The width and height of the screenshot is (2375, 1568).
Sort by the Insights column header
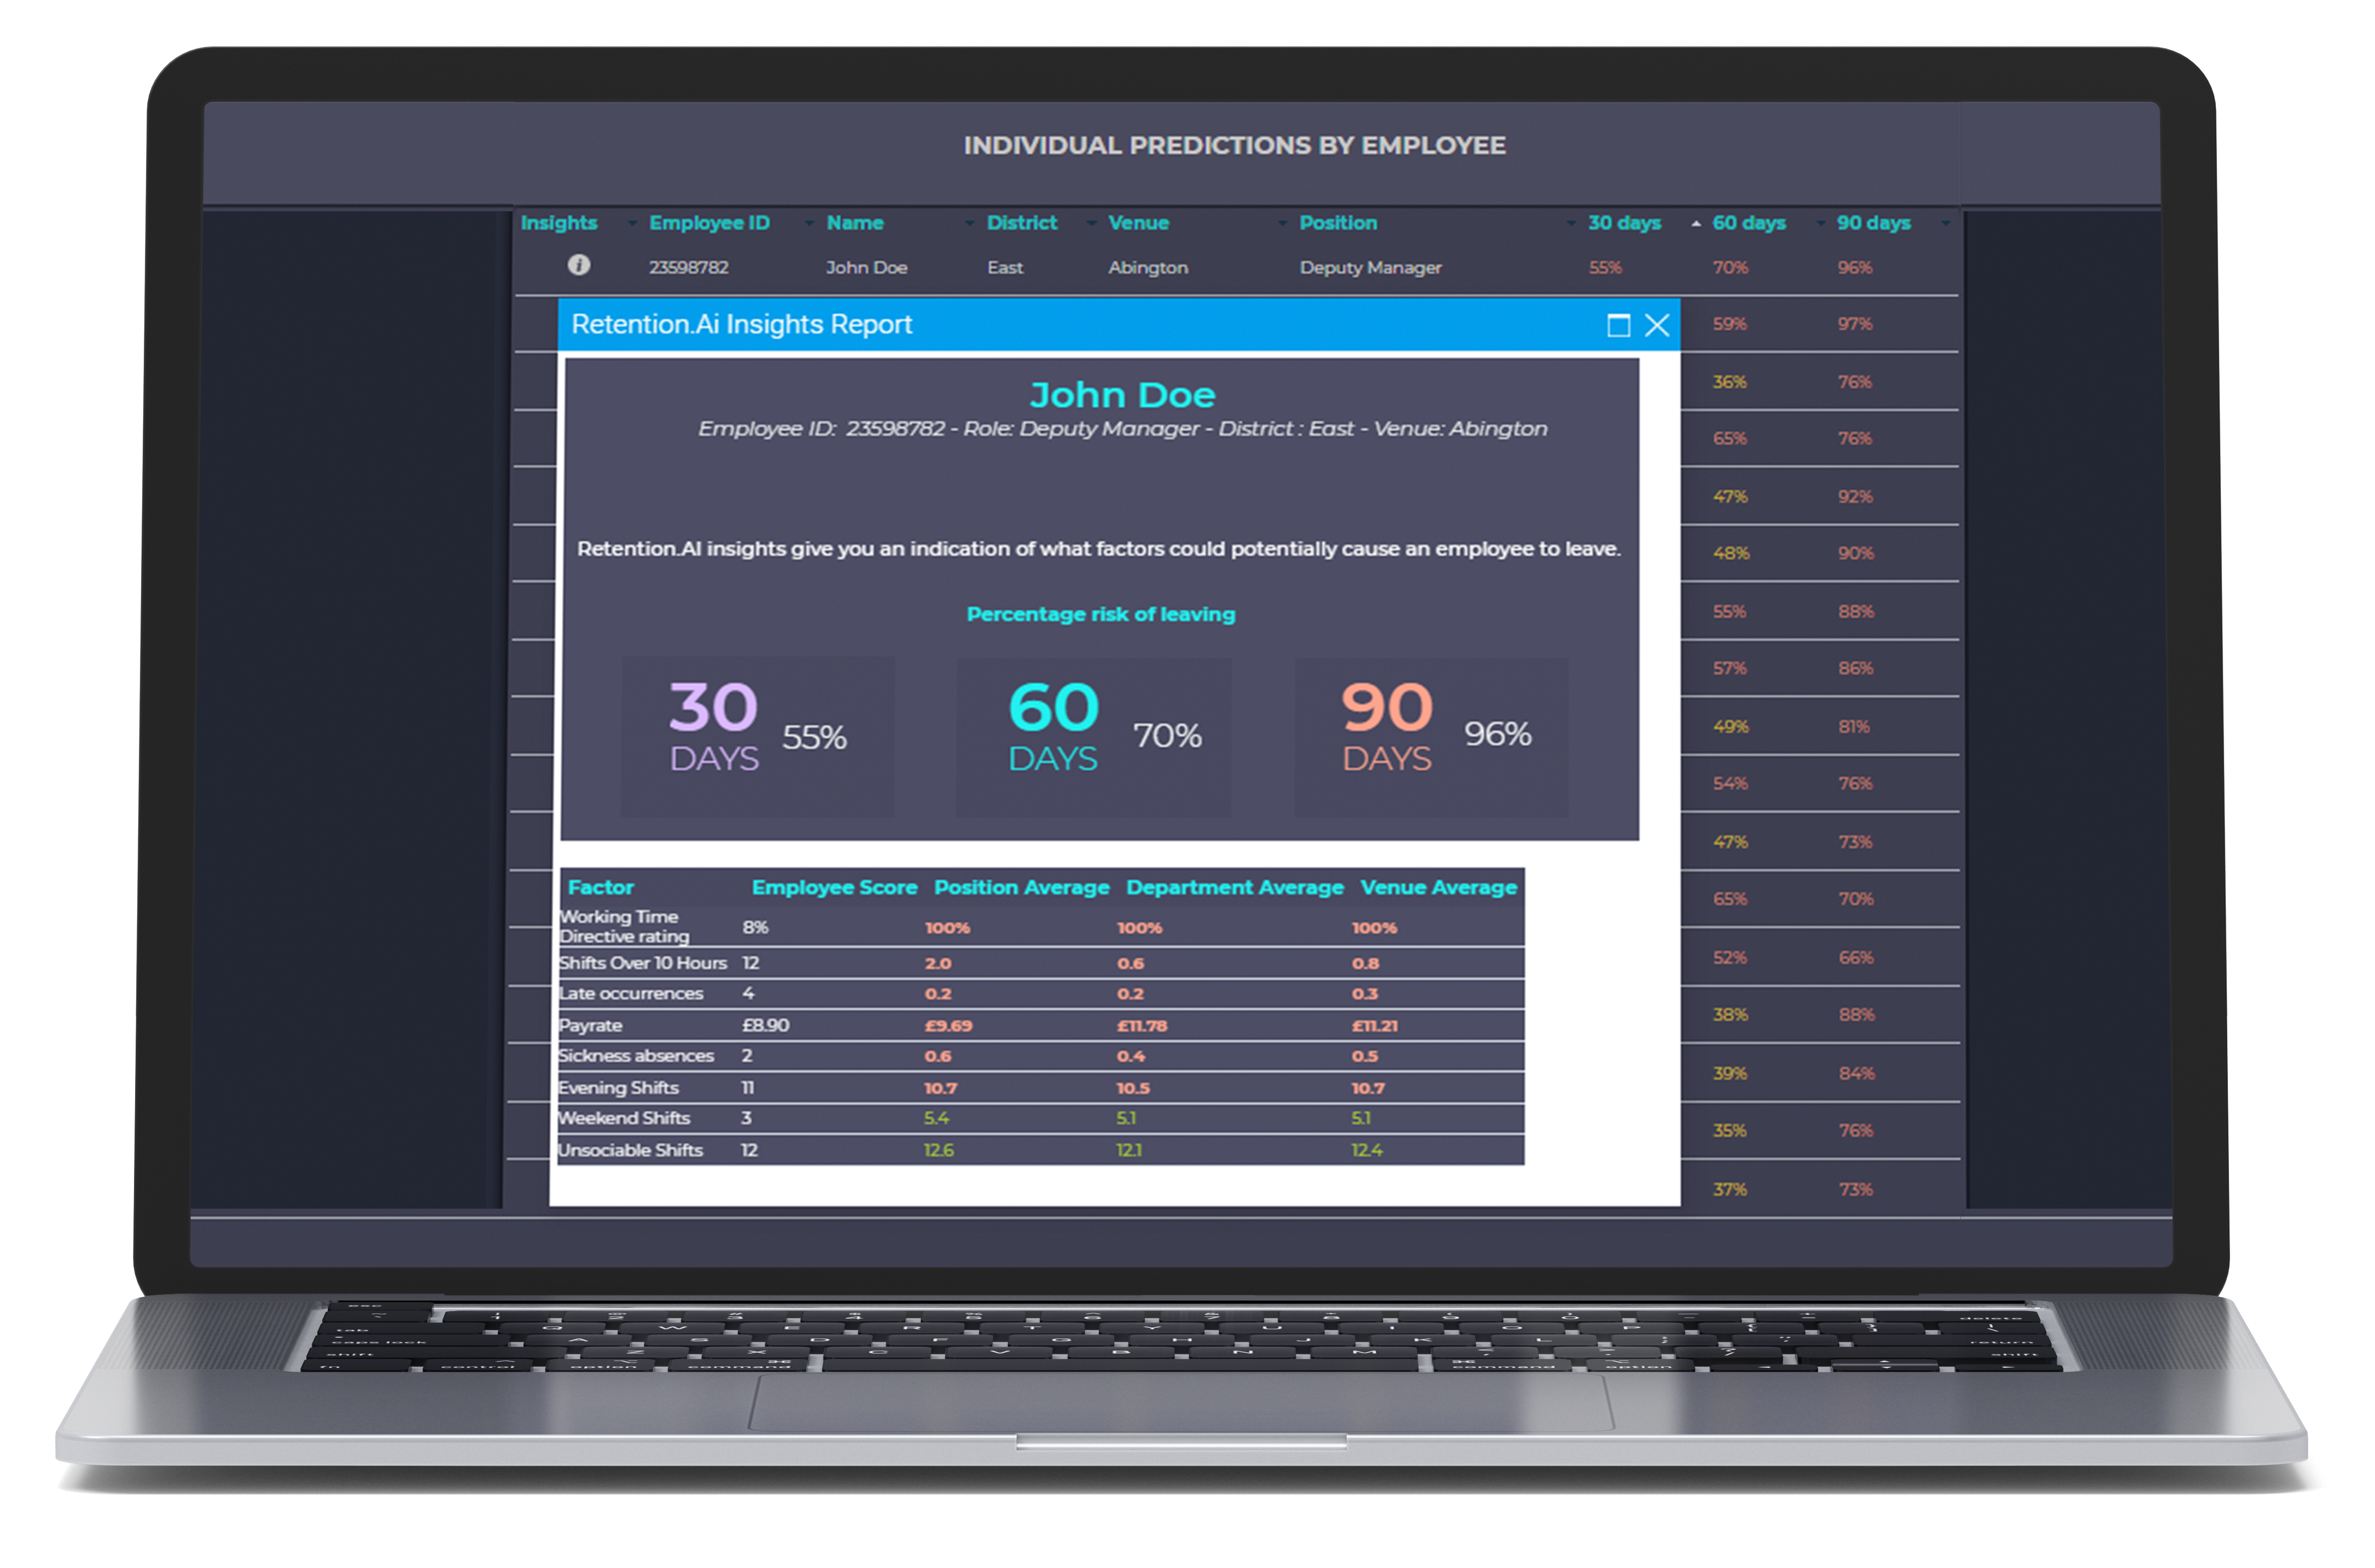click(558, 223)
